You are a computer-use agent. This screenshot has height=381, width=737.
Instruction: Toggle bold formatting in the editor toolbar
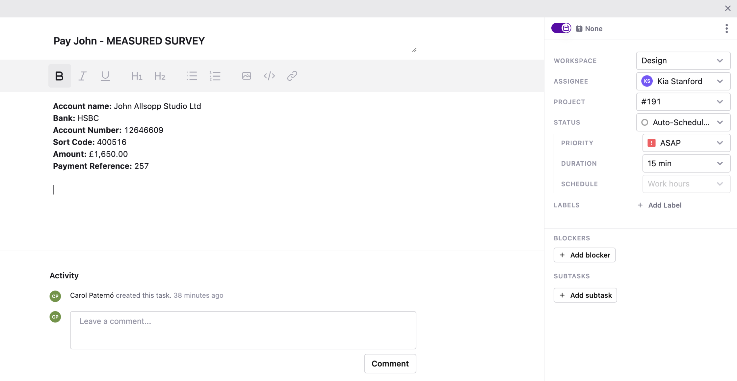point(59,76)
